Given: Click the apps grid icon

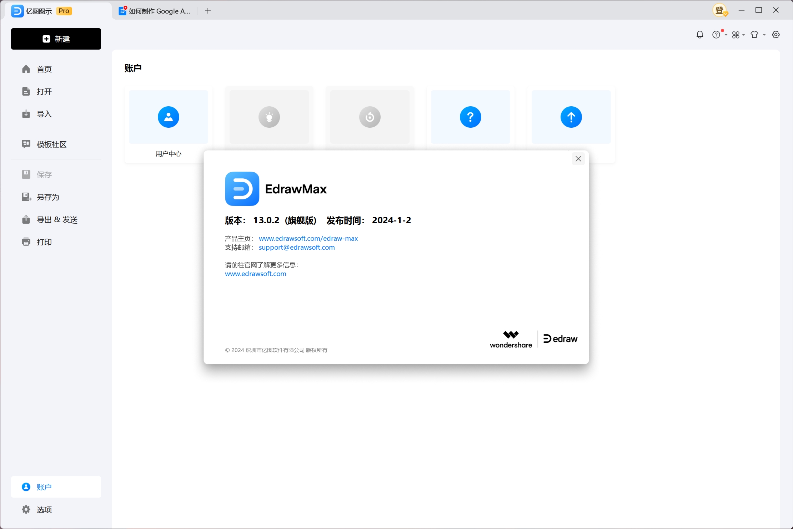Looking at the screenshot, I should pyautogui.click(x=736, y=35).
